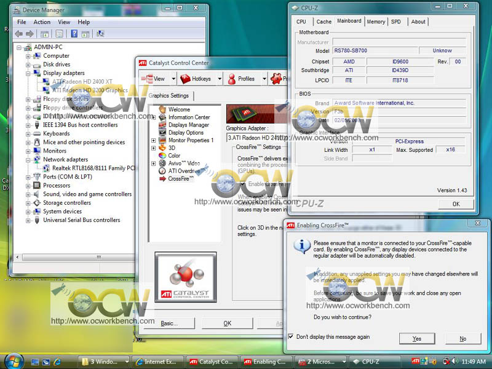The image size is (492, 369).
Task: Open the Properties icon in Device Manager toolbar
Action: click(59, 34)
